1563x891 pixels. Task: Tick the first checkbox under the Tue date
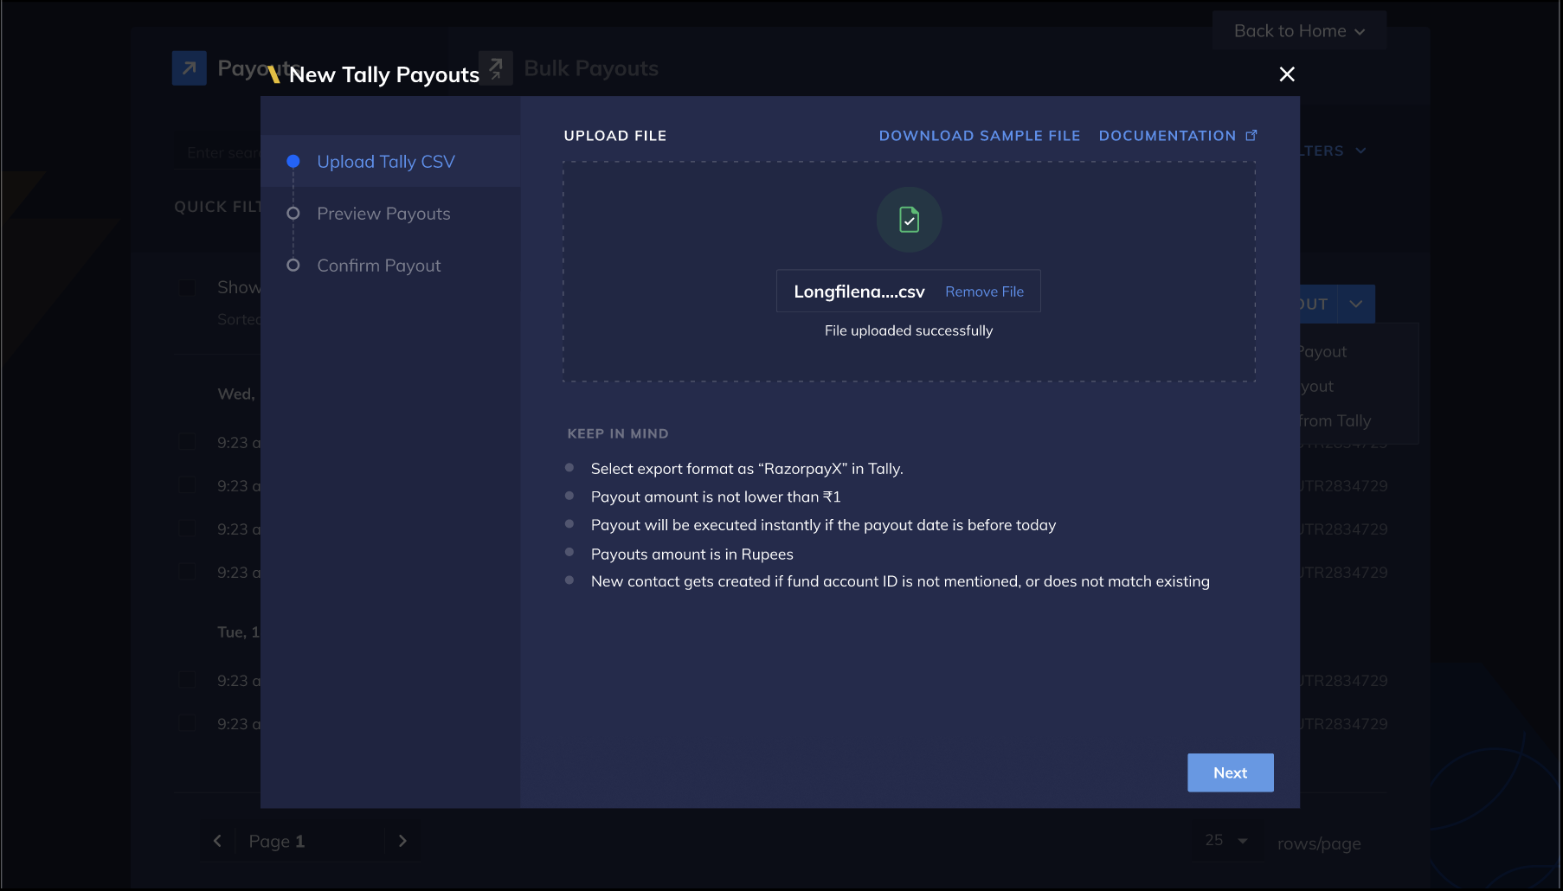(187, 681)
